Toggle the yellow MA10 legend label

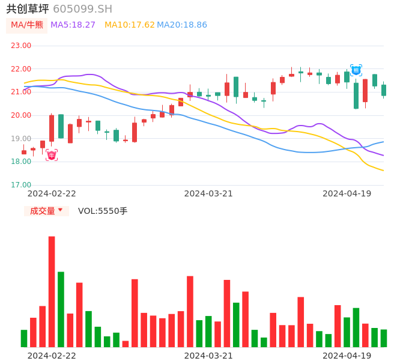pyautogui.click(x=129, y=25)
